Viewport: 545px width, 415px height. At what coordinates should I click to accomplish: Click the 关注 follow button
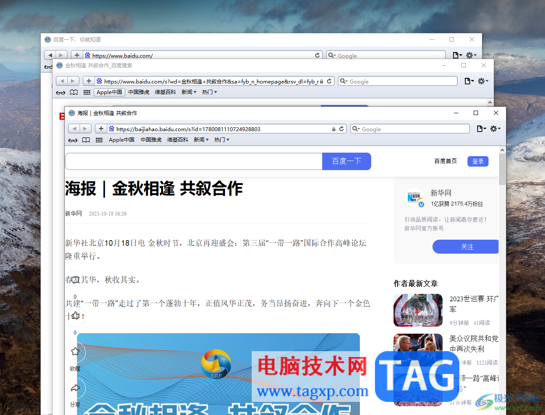click(x=466, y=246)
